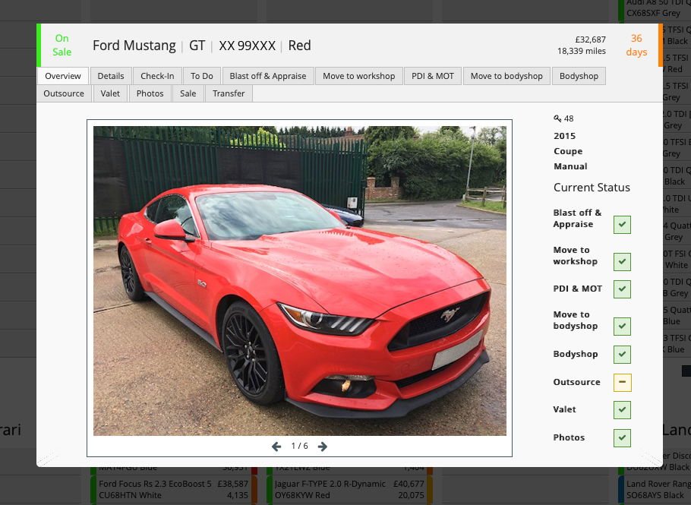Click the key icon beside 48
691x505 pixels.
[557, 118]
